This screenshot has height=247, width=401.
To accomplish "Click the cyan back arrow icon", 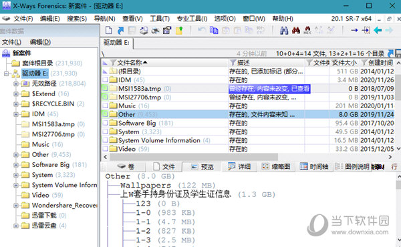I will [x=378, y=31].
